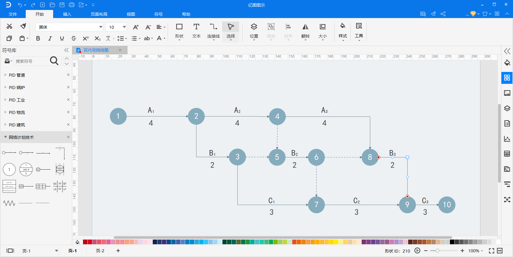Collapse the 符号库 panel with double chevron
Screen dimensions: 513x257
(66, 50)
